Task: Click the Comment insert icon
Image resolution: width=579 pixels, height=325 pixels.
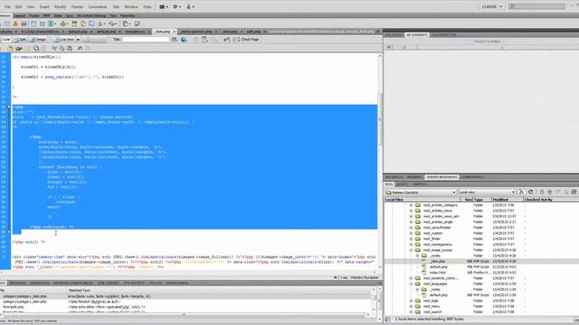Action: tap(91, 23)
